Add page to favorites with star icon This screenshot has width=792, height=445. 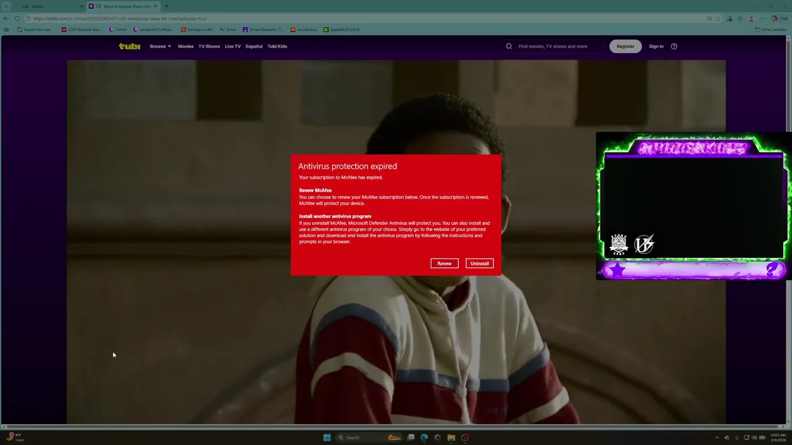(x=718, y=19)
